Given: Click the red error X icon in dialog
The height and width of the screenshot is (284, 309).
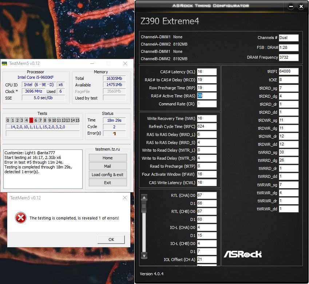Looking at the screenshot, I should 21,218.
